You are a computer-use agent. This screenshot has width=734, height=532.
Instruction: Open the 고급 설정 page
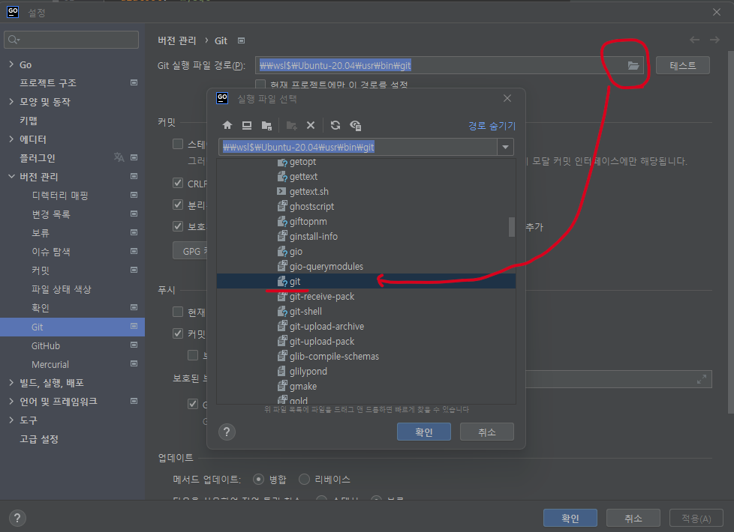pos(39,439)
